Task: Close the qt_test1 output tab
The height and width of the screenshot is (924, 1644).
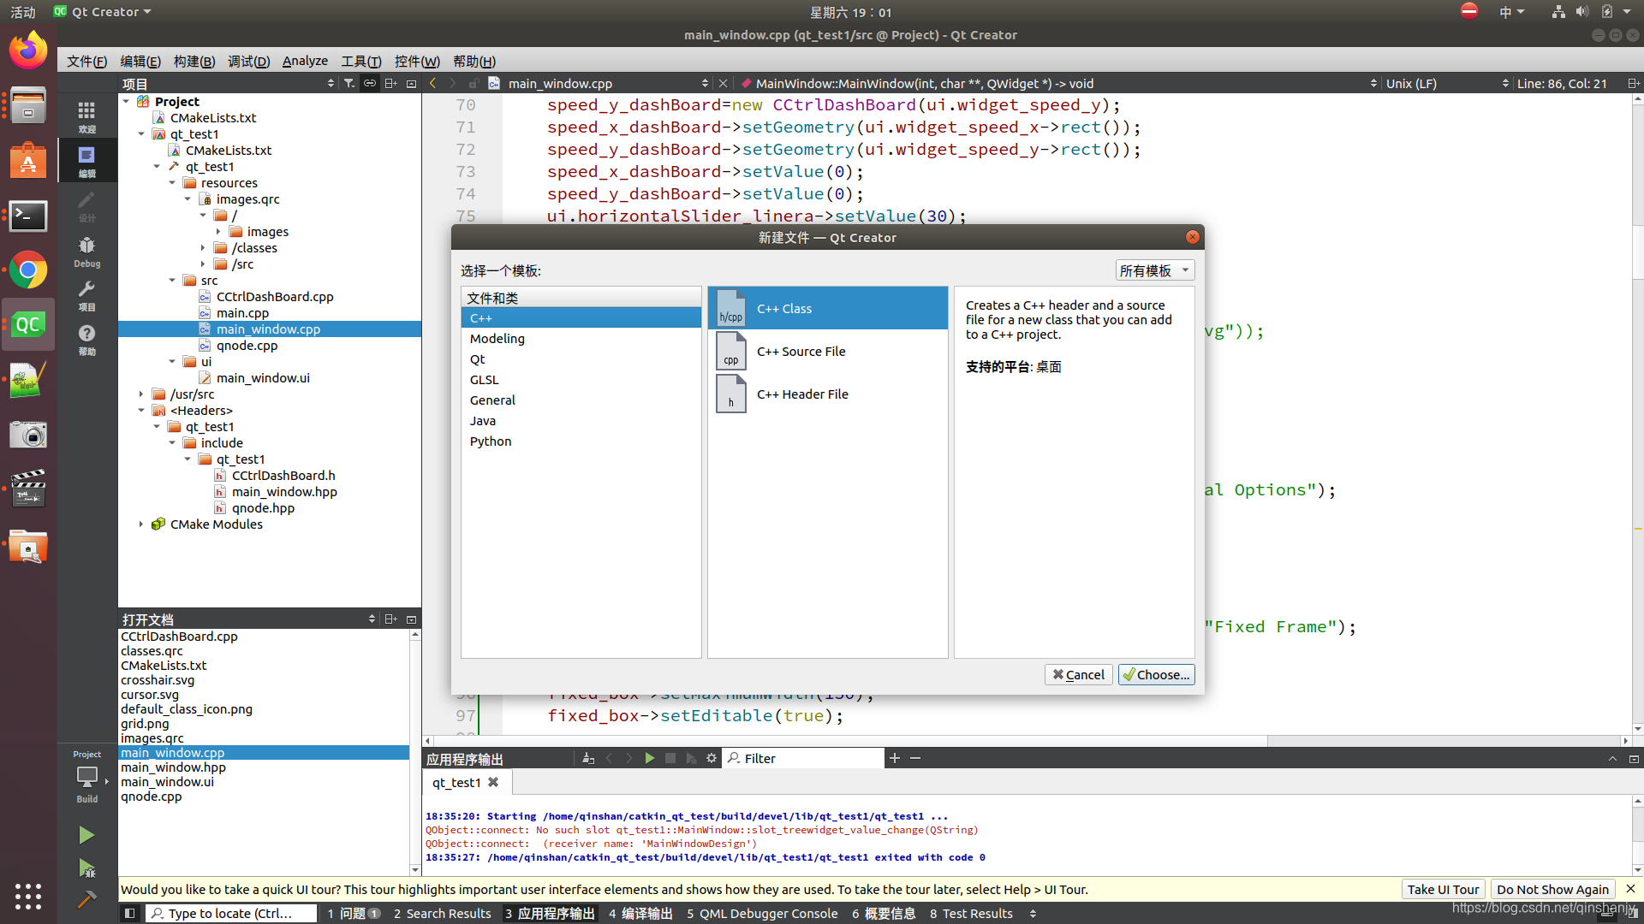Action: (x=493, y=782)
